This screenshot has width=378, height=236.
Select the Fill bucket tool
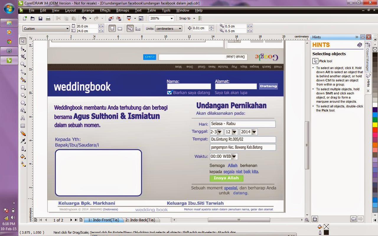point(23,156)
